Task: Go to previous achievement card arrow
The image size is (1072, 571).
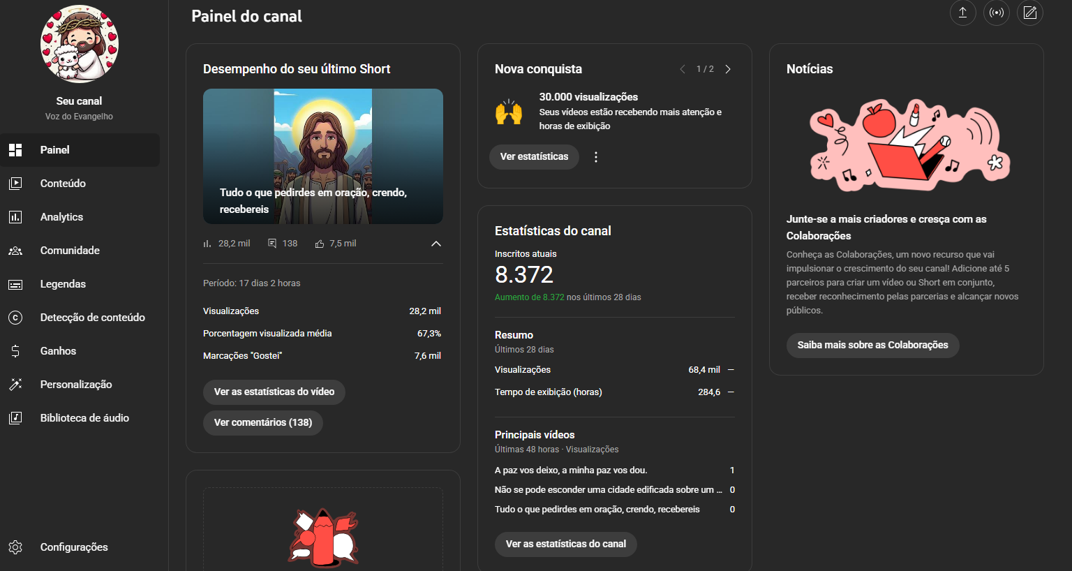Action: [x=683, y=69]
